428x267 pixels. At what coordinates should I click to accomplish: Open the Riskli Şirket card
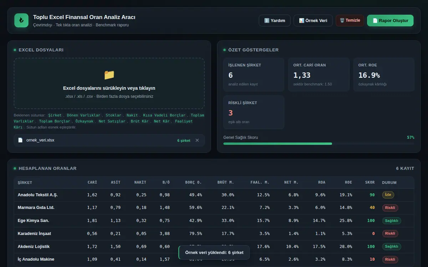pos(254,112)
